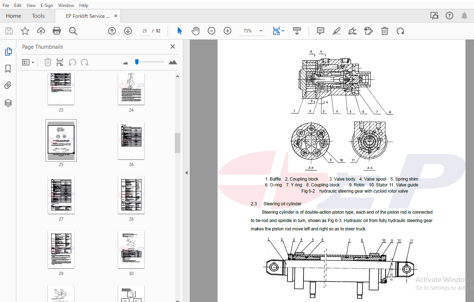Open the sign document pen tool
Screen dimensions: 474x302
pyautogui.click(x=352, y=31)
